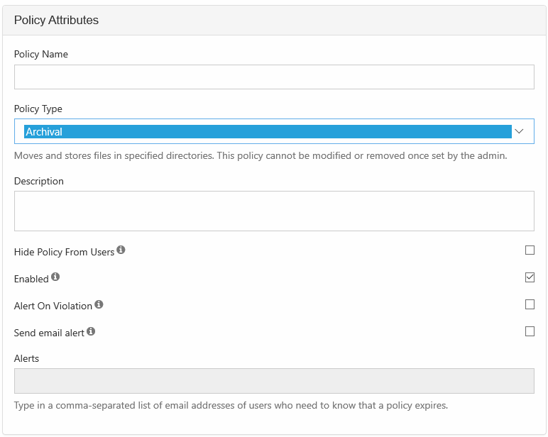Enable the Alert On Violation checkbox
Screen dimensions: 548x437
pyautogui.click(x=530, y=304)
